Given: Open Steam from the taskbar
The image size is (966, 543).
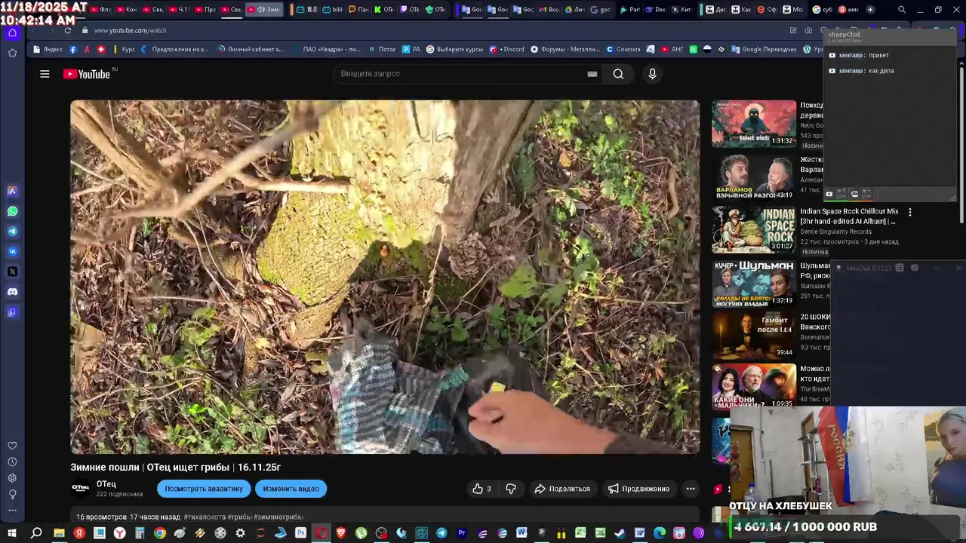Looking at the screenshot, I should tap(620, 533).
